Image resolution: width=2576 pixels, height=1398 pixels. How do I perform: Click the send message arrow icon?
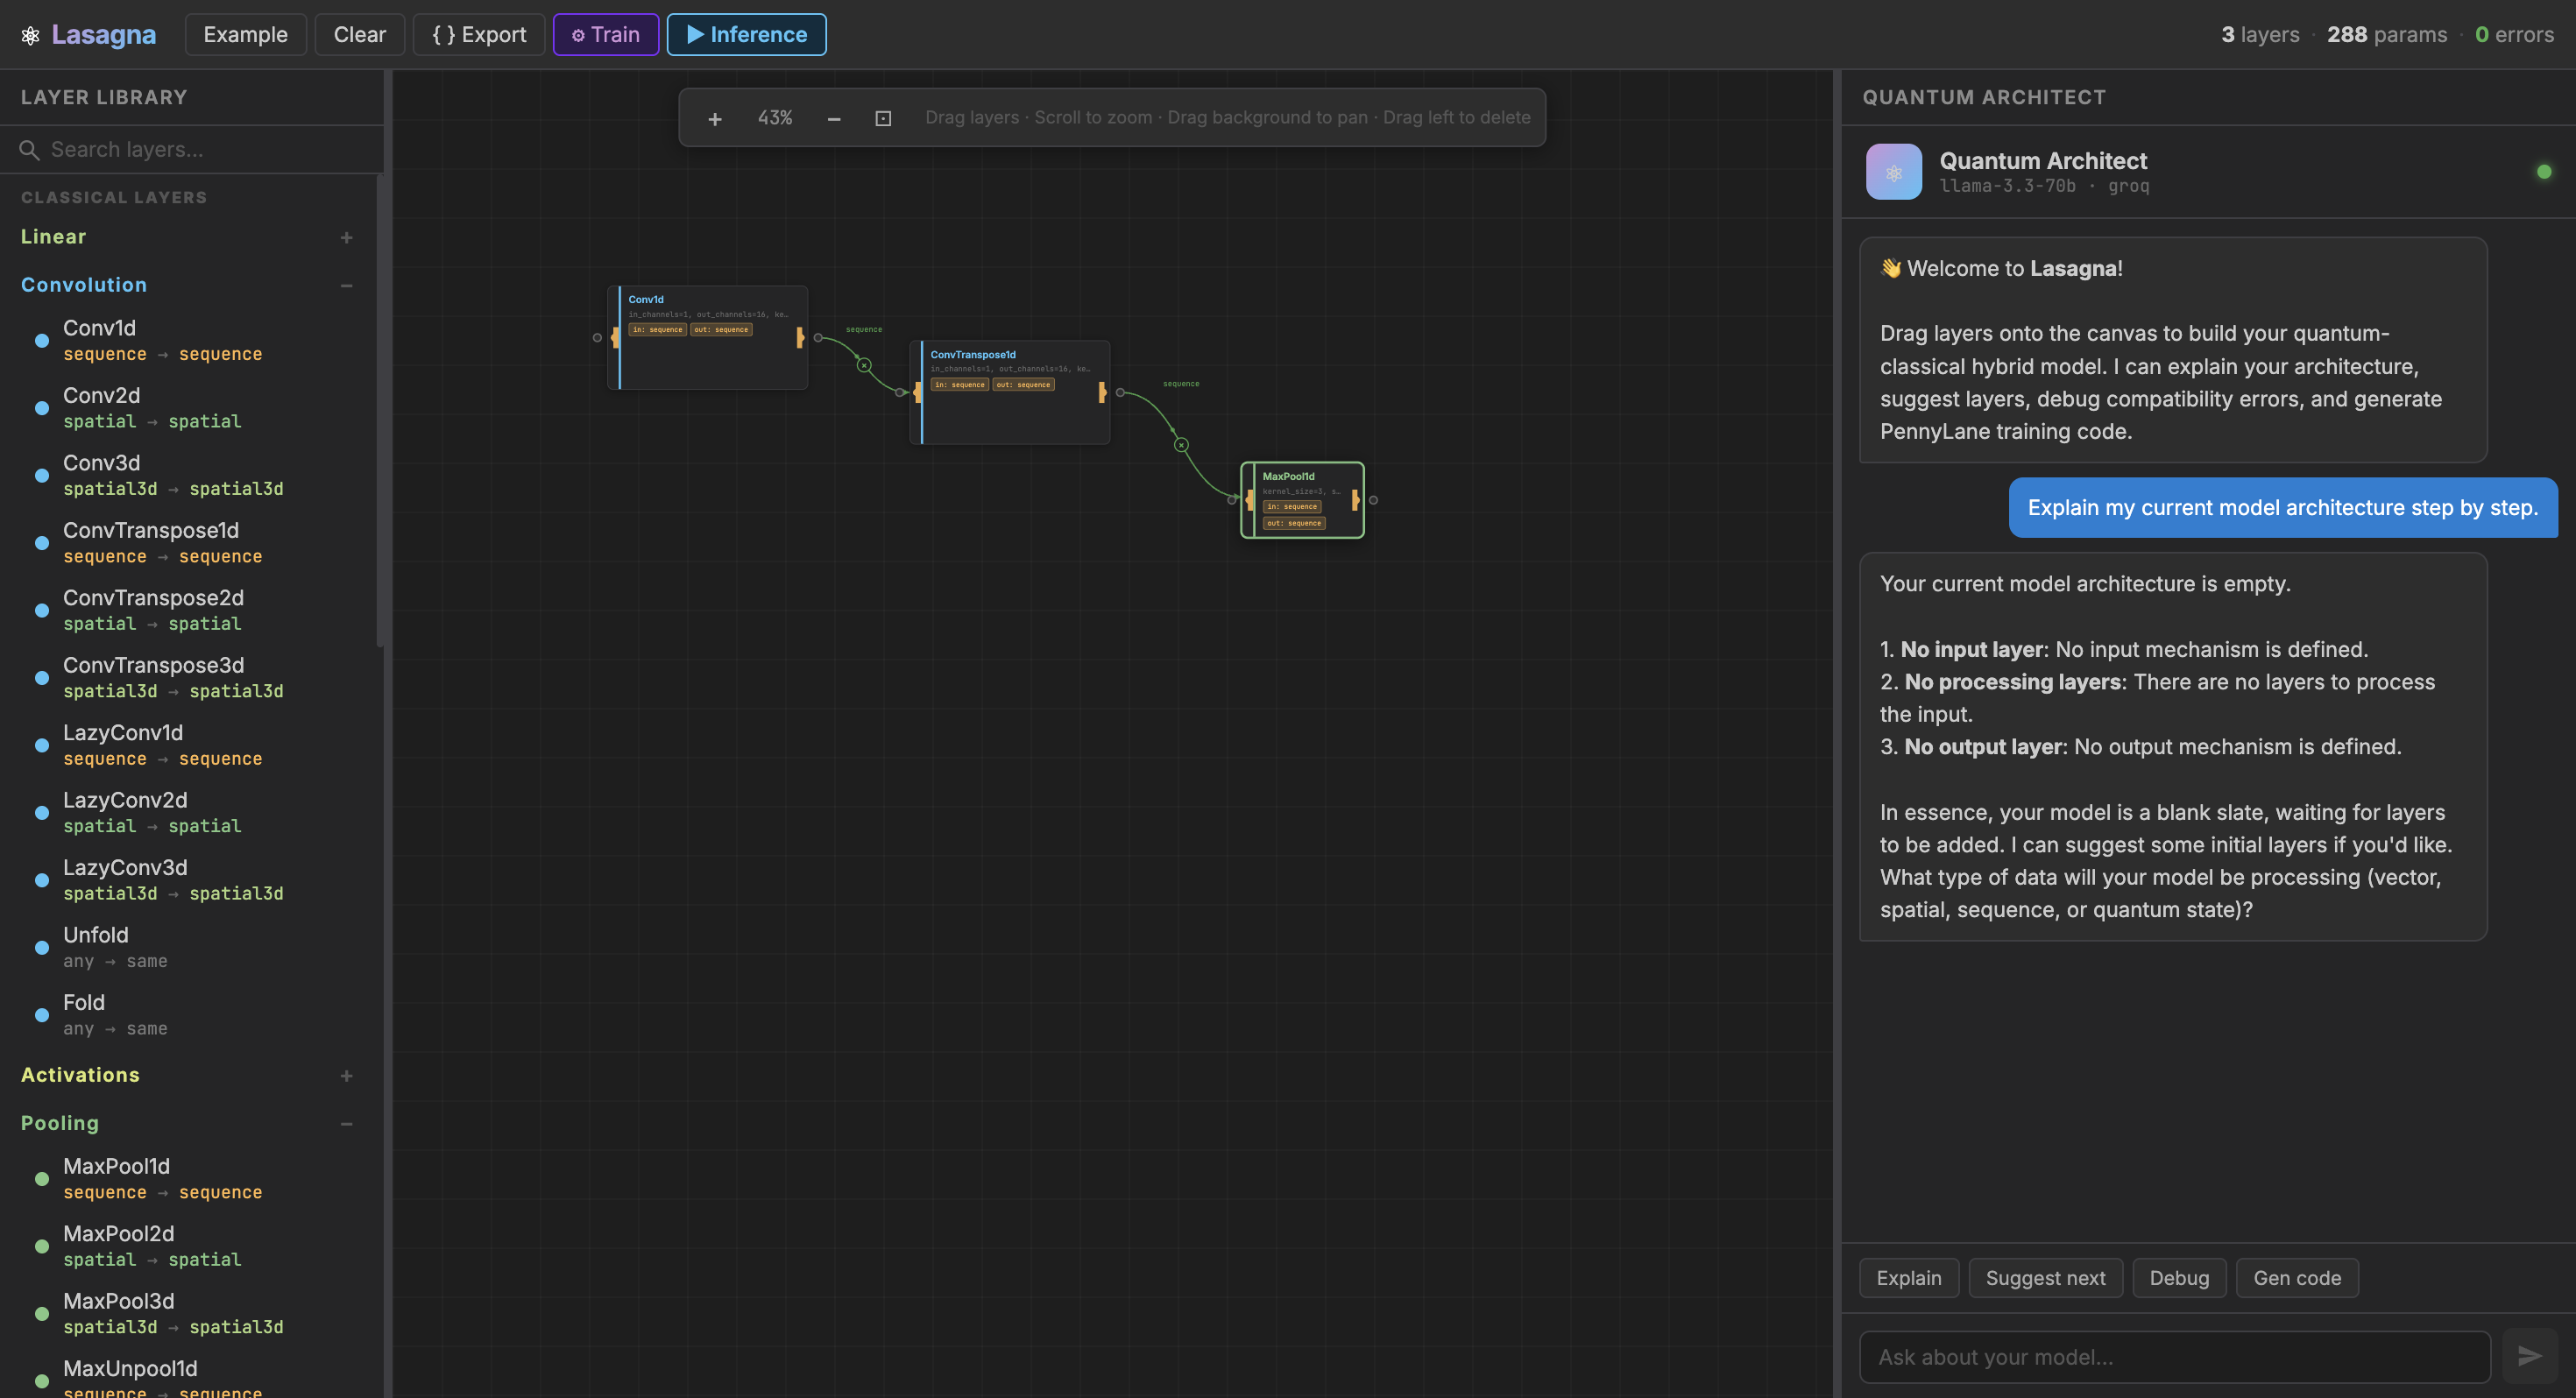click(x=2529, y=1356)
